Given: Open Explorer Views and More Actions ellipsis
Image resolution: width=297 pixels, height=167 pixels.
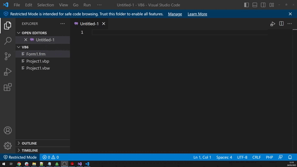Looking at the screenshot, I should 62,24.
